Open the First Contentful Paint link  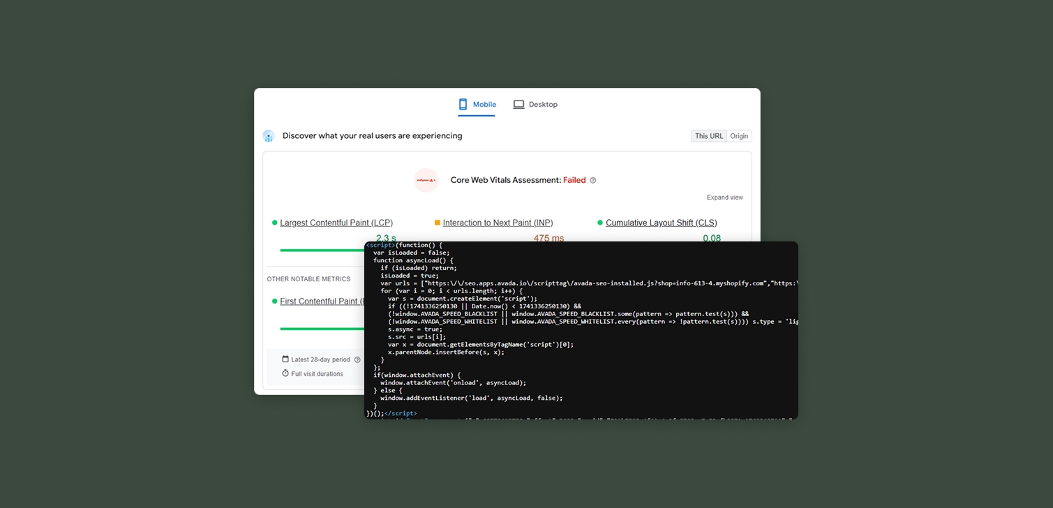321,301
